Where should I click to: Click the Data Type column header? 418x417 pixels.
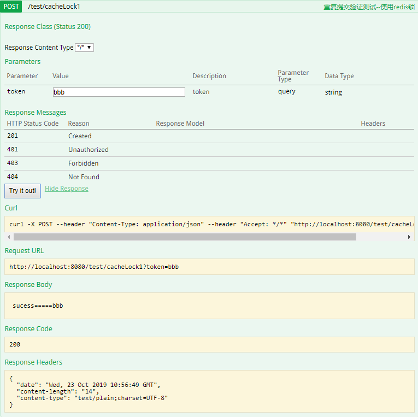point(339,76)
